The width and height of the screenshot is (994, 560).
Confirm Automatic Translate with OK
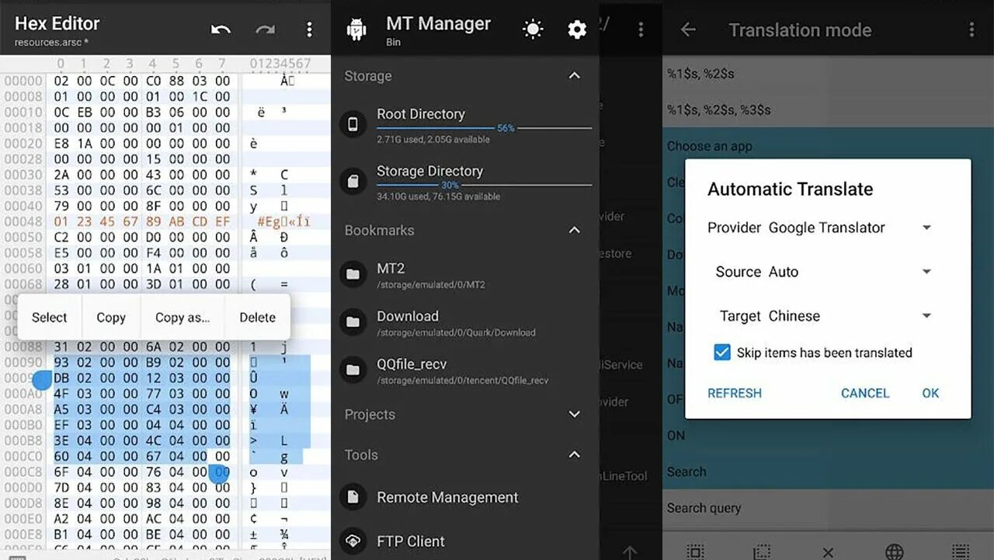[x=930, y=393]
